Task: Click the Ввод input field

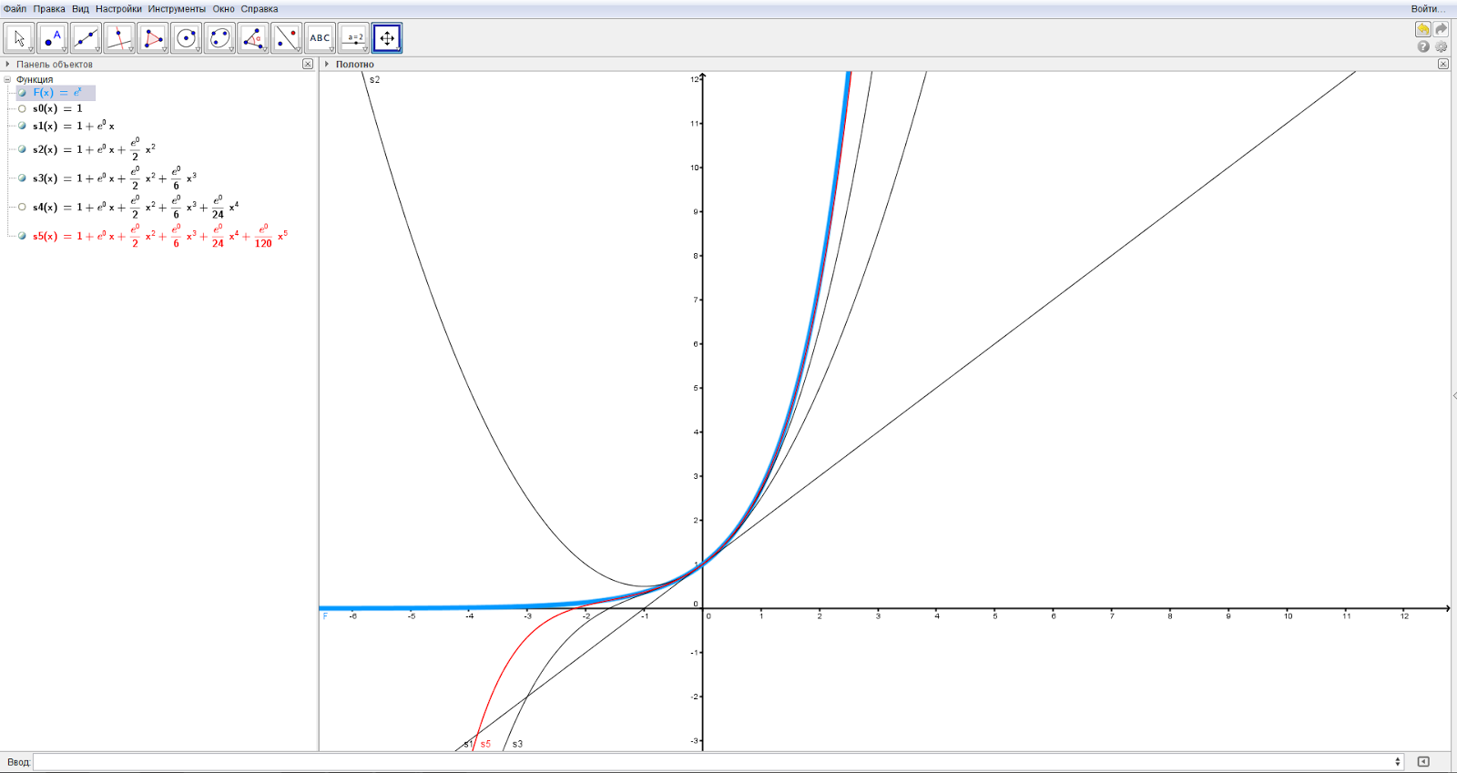Action: 713,761
